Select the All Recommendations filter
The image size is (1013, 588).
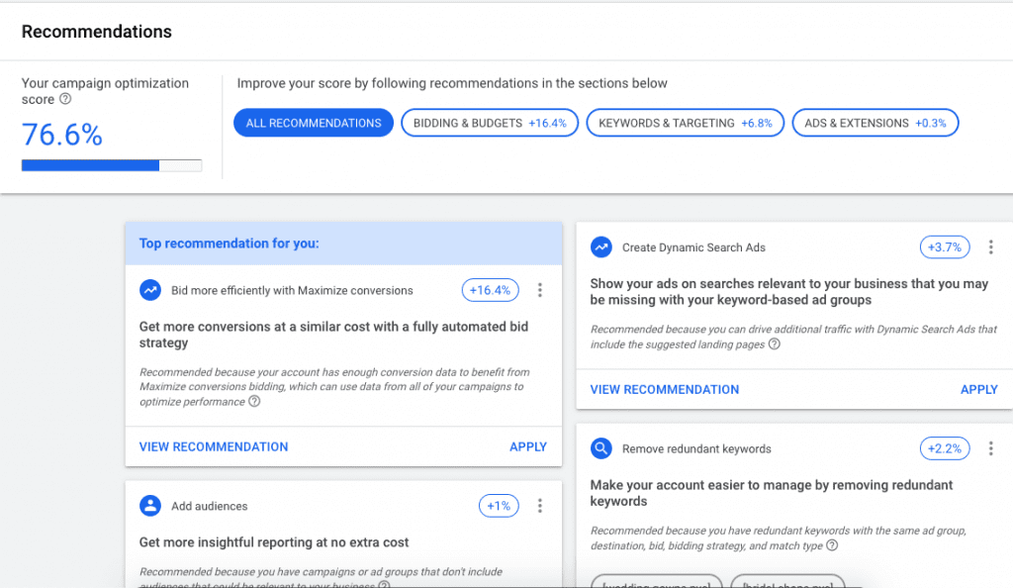pos(314,123)
